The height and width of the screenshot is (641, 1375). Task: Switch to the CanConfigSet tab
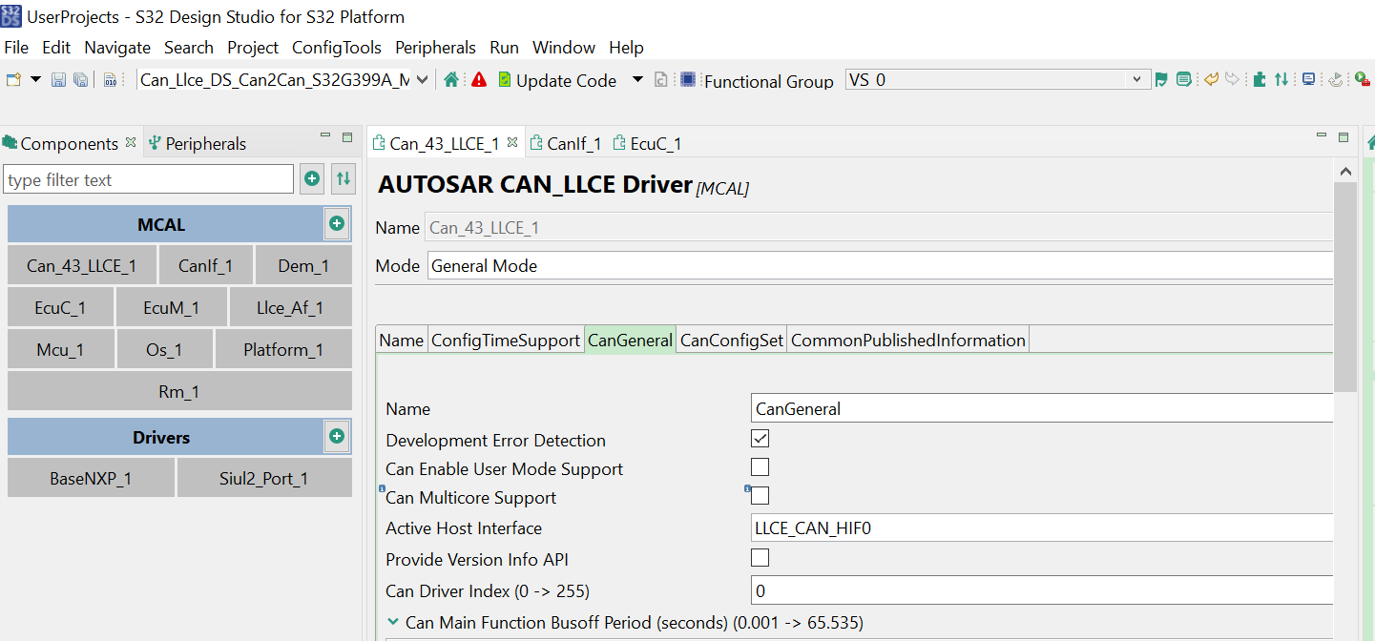click(731, 339)
